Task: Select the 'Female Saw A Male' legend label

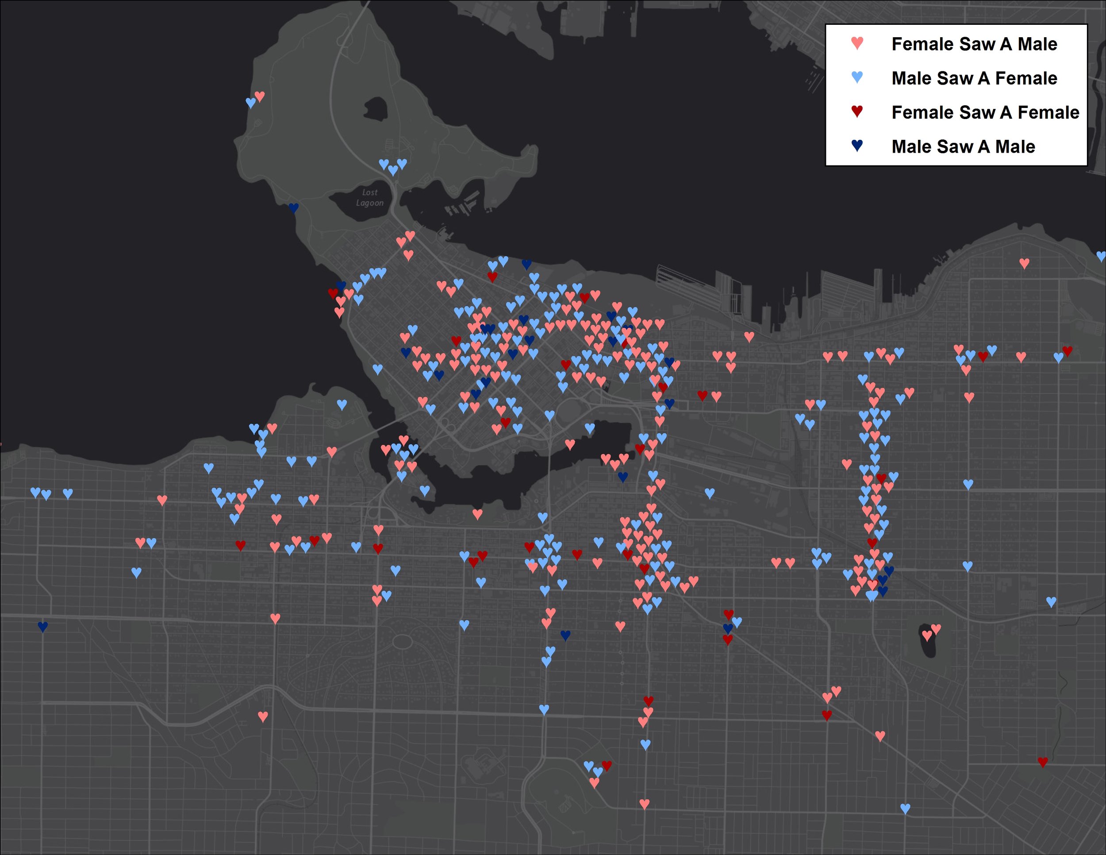Action: 974,44
